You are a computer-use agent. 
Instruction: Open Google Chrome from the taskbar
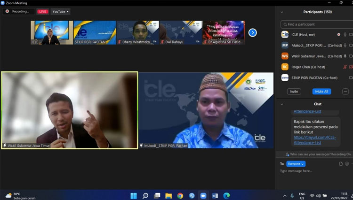(180, 195)
